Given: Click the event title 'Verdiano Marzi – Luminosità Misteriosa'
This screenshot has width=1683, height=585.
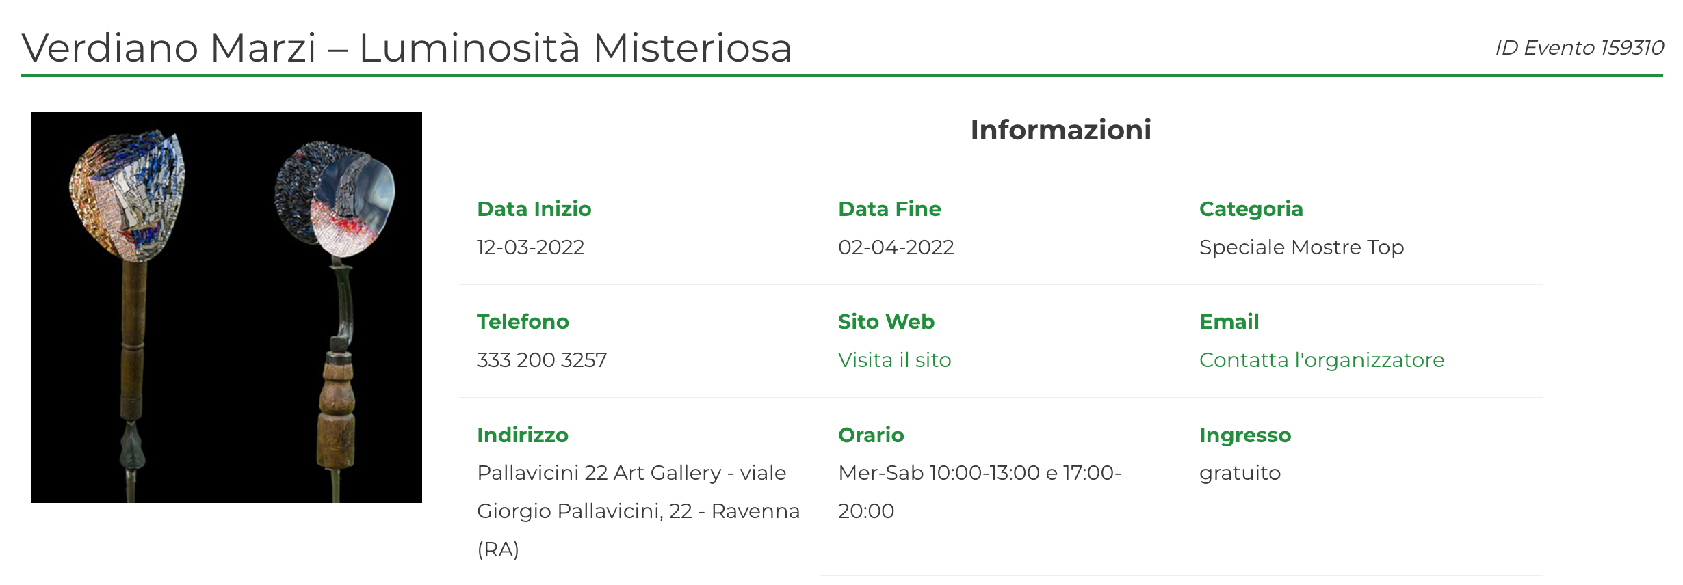Looking at the screenshot, I should click(406, 48).
